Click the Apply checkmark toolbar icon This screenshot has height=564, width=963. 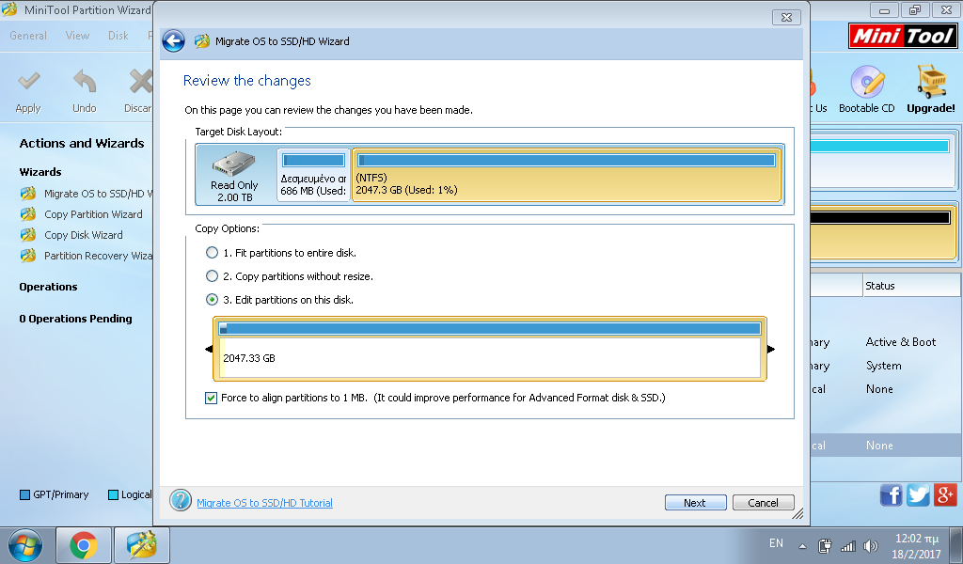coord(28,81)
